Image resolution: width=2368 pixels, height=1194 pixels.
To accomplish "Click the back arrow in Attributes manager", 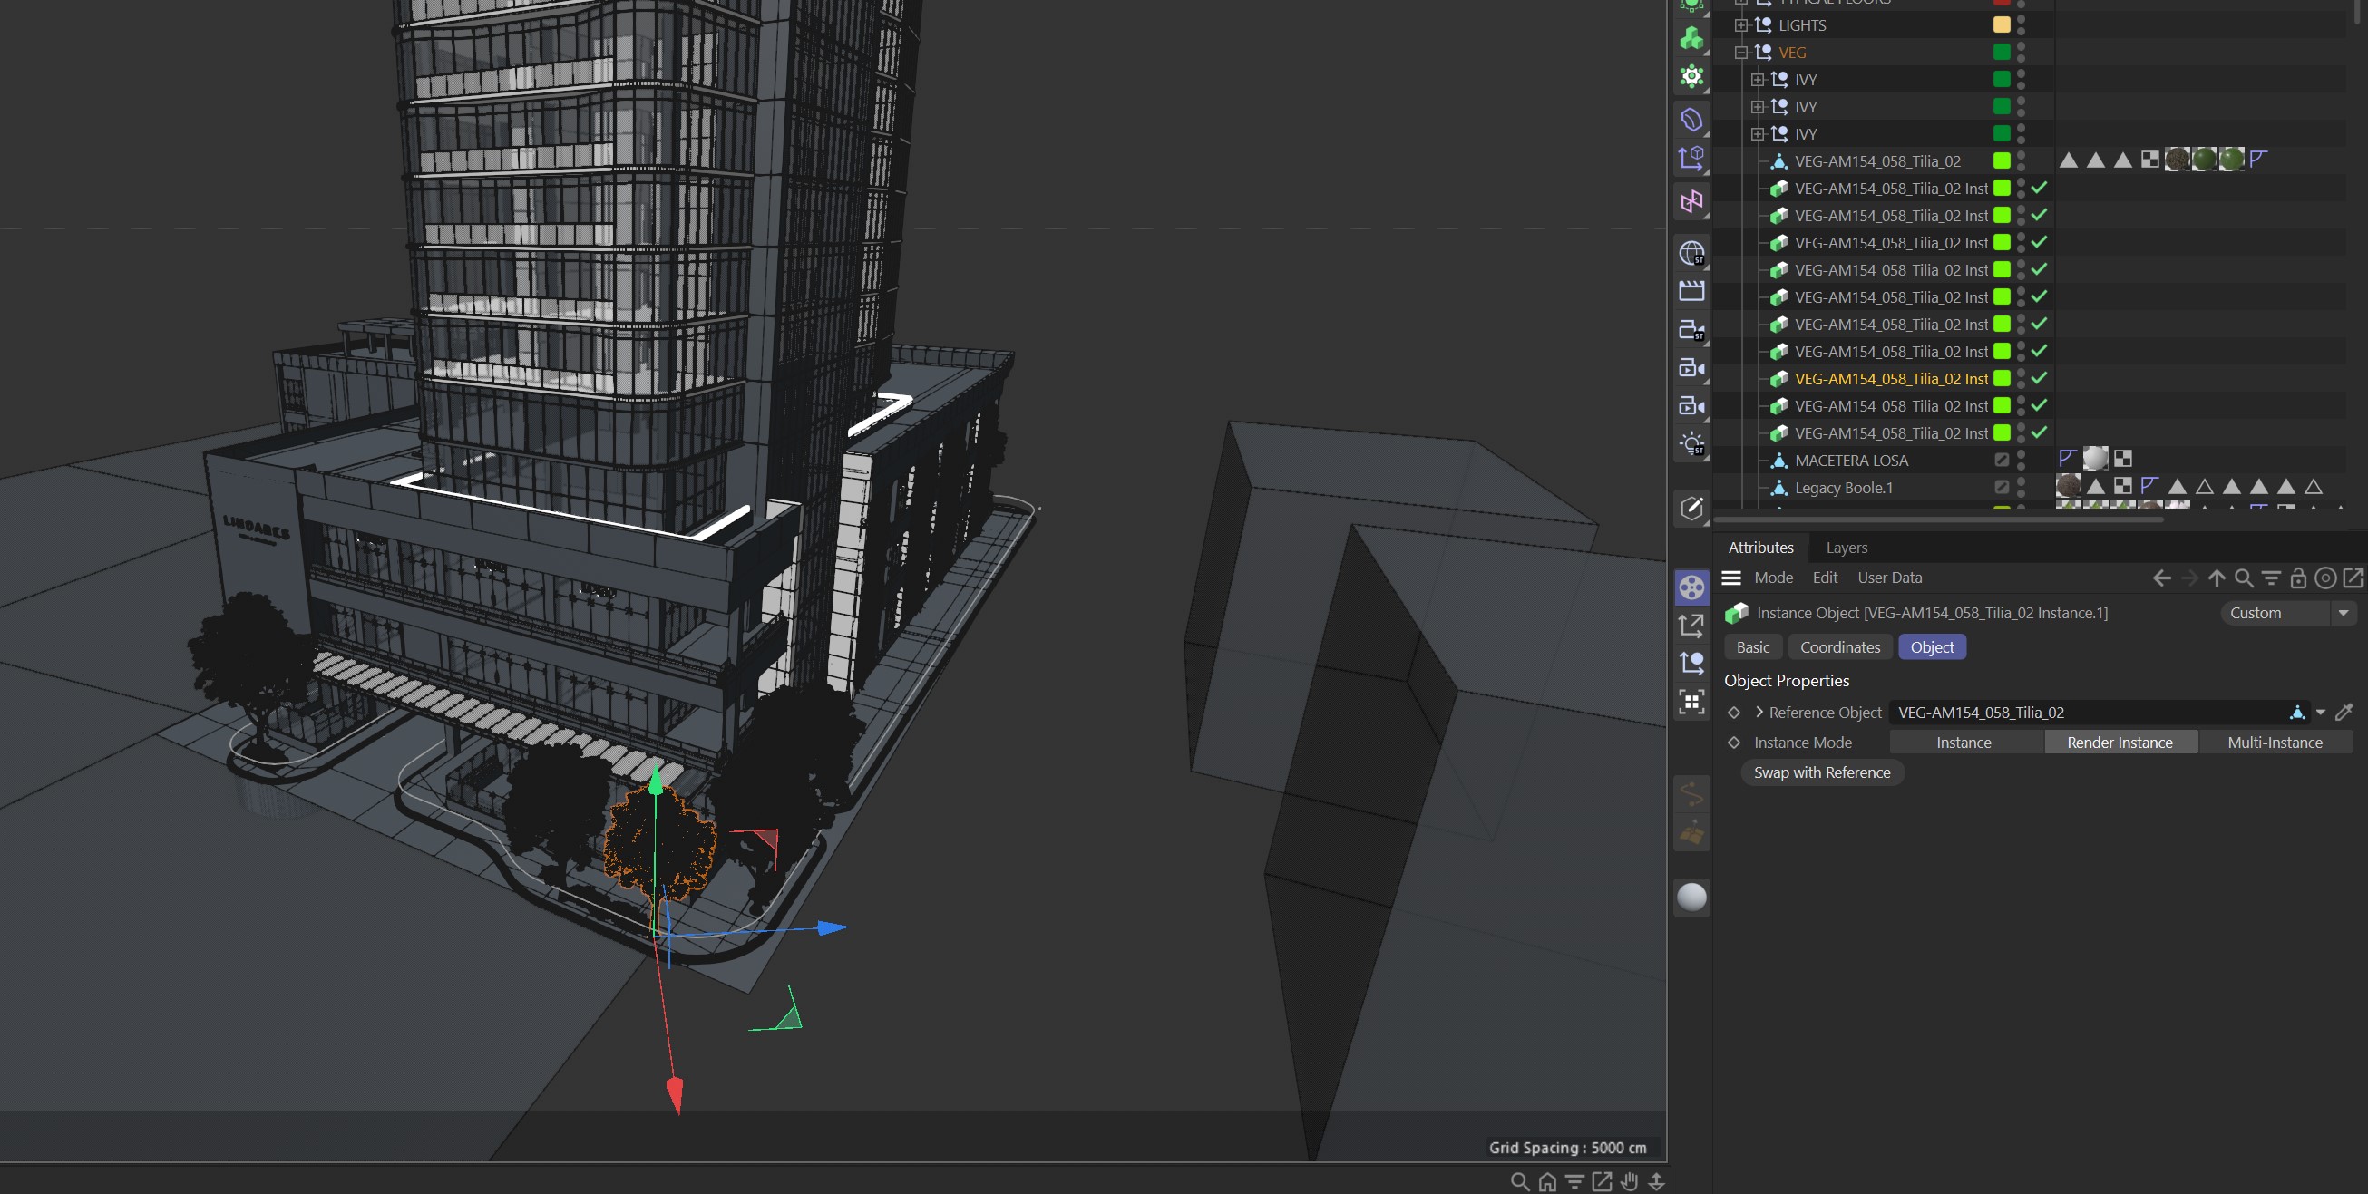I will tap(2161, 578).
